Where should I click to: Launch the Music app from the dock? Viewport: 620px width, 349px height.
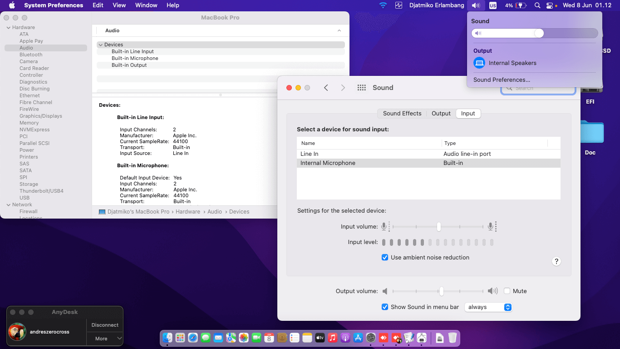point(333,338)
